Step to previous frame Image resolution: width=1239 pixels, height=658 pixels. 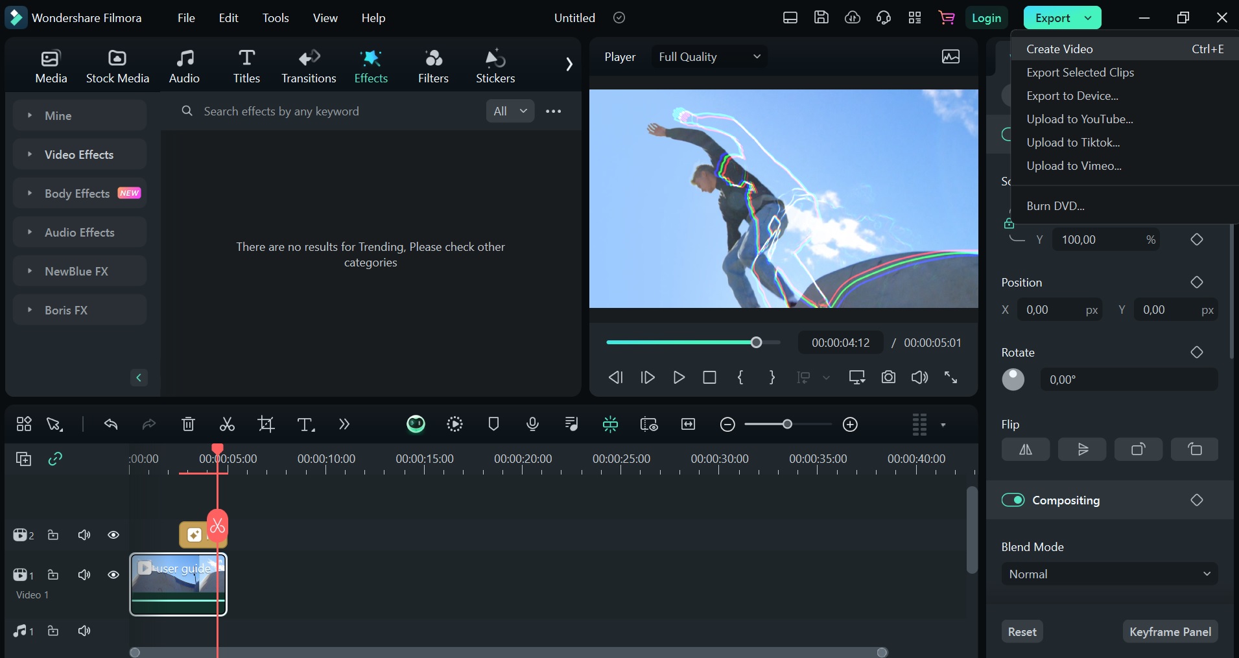[x=616, y=377]
